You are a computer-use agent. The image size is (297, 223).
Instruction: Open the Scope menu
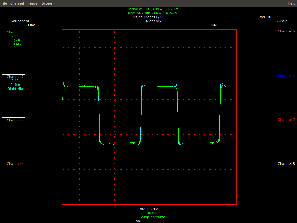pyautogui.click(x=47, y=3)
